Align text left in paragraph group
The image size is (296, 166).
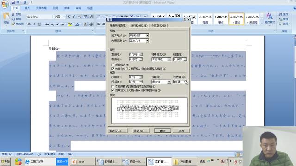(99, 24)
